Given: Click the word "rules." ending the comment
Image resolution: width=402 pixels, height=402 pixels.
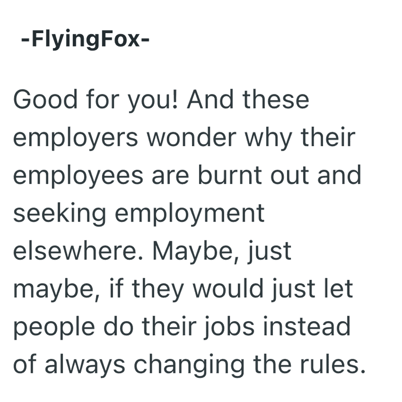Looking at the screenshot, I should (333, 364).
